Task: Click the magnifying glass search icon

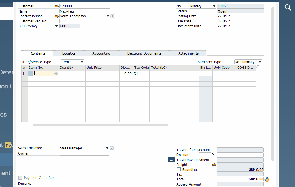Action: click(288, 7)
